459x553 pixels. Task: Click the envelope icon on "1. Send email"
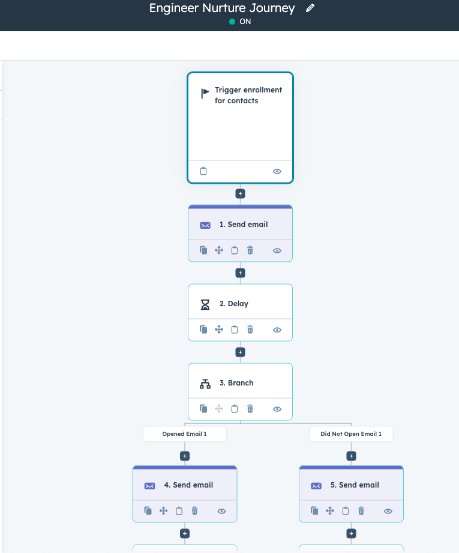click(205, 224)
